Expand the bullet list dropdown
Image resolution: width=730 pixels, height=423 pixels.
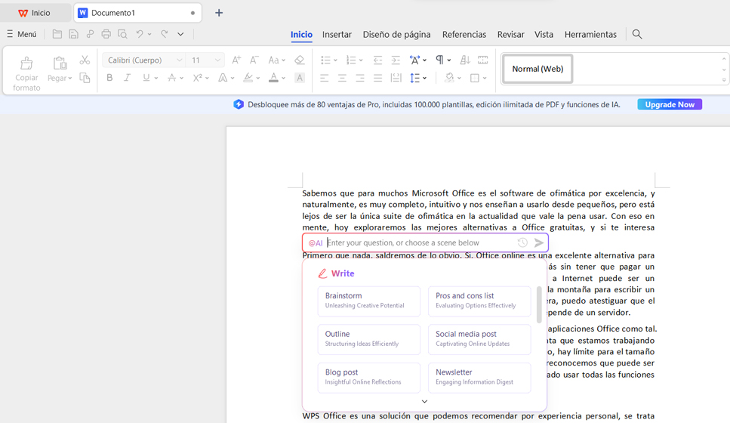pos(335,60)
